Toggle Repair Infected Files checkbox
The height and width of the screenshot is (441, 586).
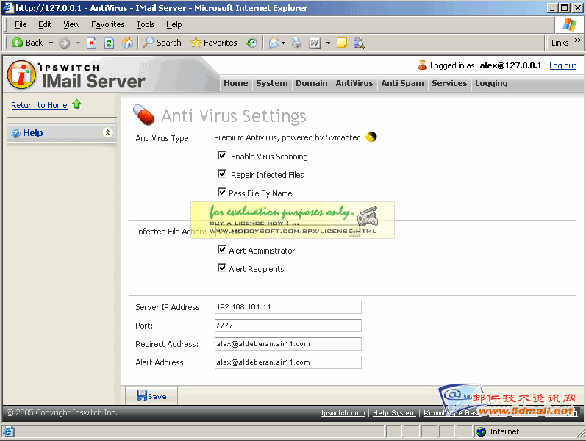[x=222, y=174]
